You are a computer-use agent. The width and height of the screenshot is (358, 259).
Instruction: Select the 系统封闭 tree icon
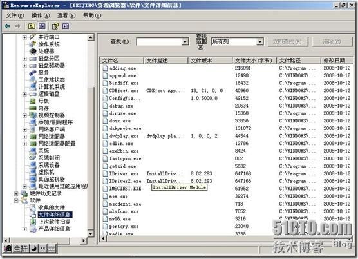[x=33, y=158]
